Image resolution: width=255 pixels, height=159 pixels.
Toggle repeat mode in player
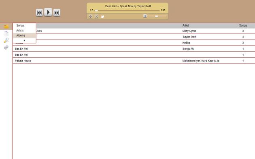(91, 17)
